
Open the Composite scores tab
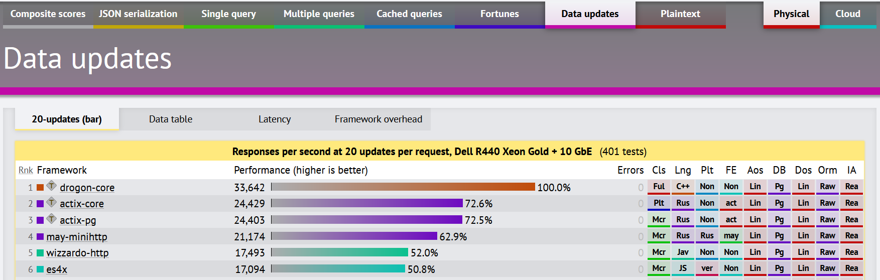[x=48, y=14]
